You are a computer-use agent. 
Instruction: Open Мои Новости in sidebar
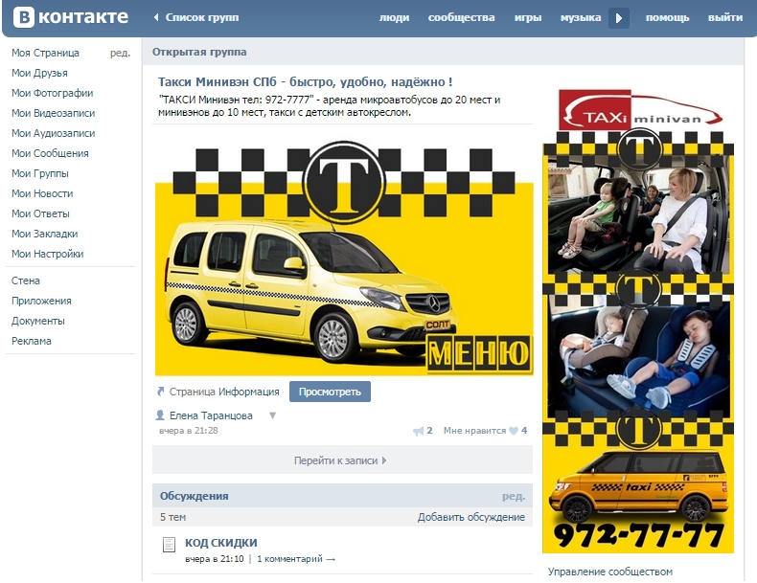pos(42,193)
